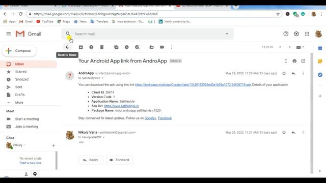Open the toolbar More options menu
326x183 pixels.
click(x=172, y=47)
